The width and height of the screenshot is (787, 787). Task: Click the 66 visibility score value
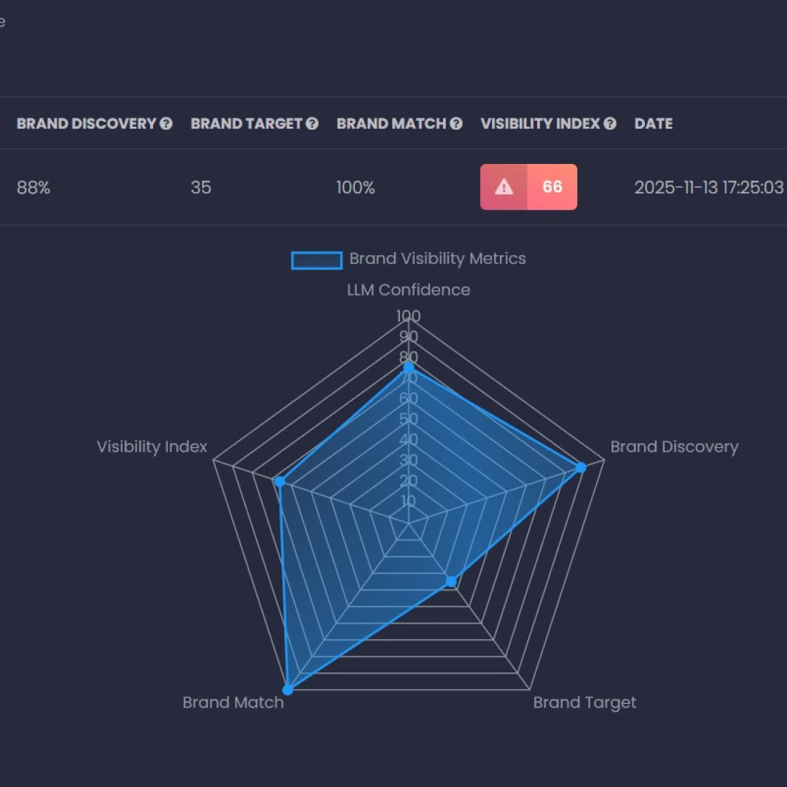[552, 187]
